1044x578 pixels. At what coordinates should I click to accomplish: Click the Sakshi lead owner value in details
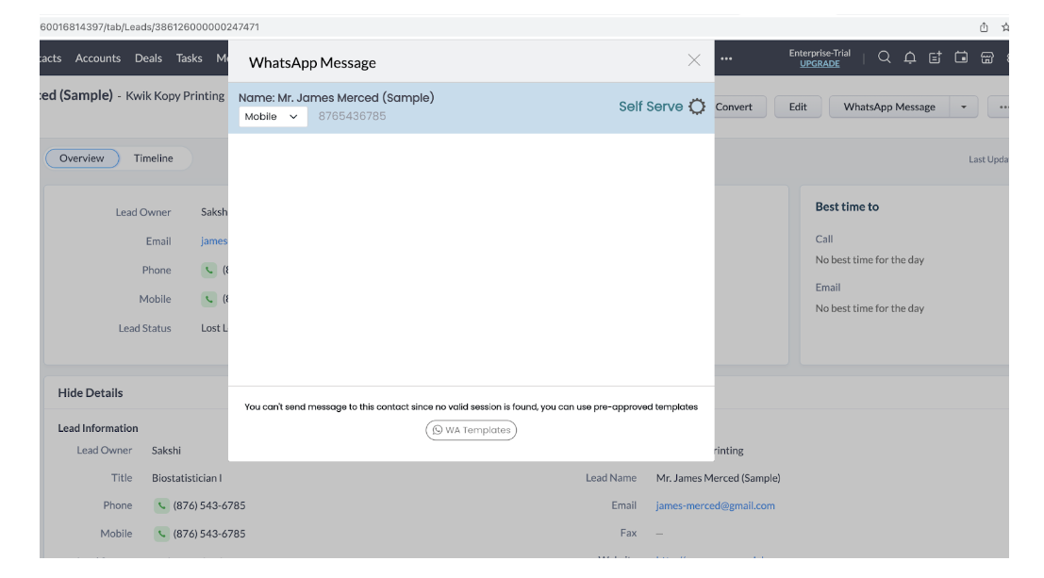coord(166,451)
